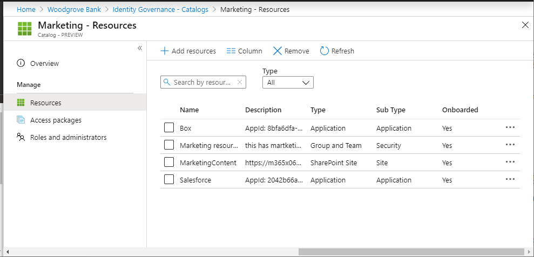The height and width of the screenshot is (257, 534).
Task: Tick the Salesforce resource checkbox
Action: tap(169, 180)
